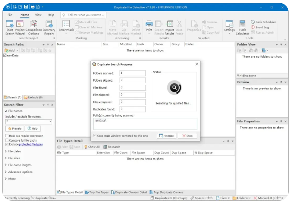Select the Home ribbon tab
The image size is (291, 204).
tap(25, 15)
